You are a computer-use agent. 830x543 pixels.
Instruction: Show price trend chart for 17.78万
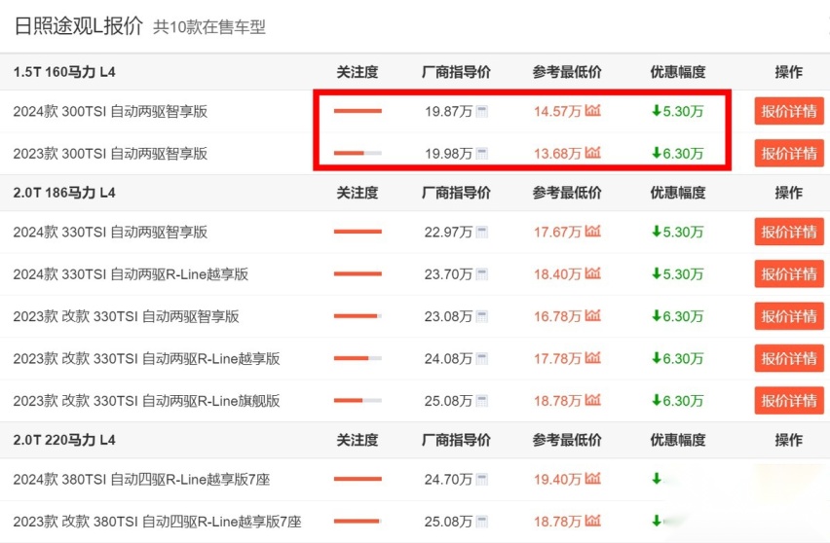593,358
